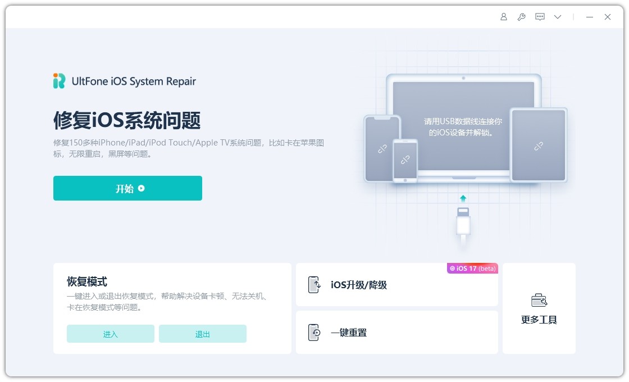Click the 进入 recovery mode button
The height and width of the screenshot is (382, 629).
[110, 334]
